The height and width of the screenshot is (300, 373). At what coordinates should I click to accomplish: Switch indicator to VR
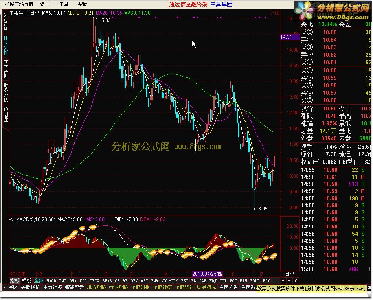point(125,281)
